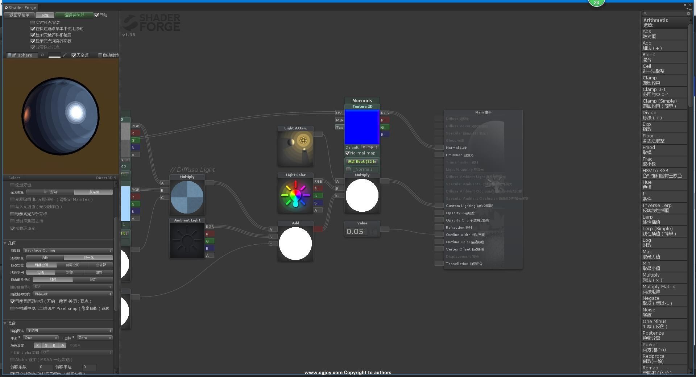
Task: Select the Shader Forge window tab
Action: click(x=20, y=7)
